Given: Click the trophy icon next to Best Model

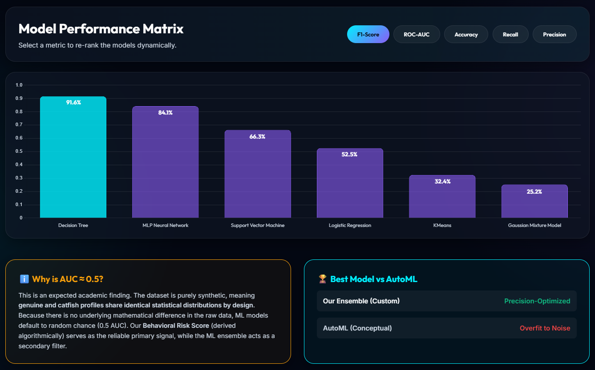Looking at the screenshot, I should coord(323,279).
